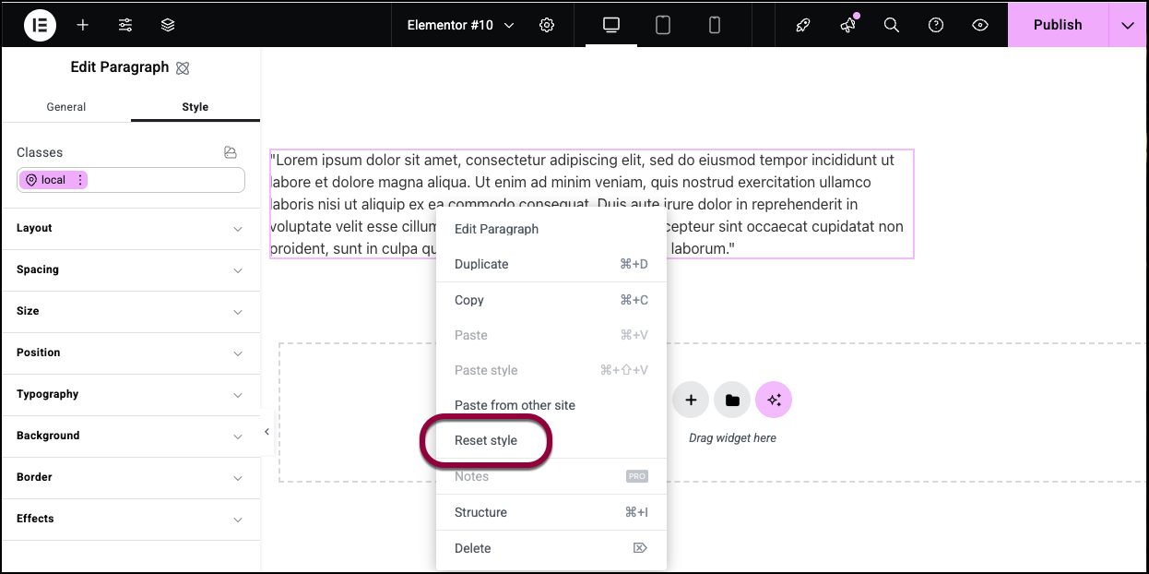
Task: Expand the Background section
Action: coord(130,436)
